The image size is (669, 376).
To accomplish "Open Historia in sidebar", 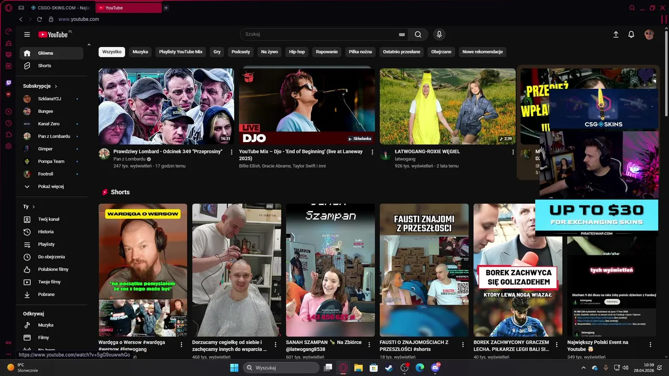I will coord(51,232).
